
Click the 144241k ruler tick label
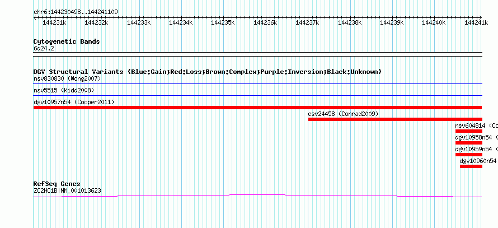pos(476,22)
